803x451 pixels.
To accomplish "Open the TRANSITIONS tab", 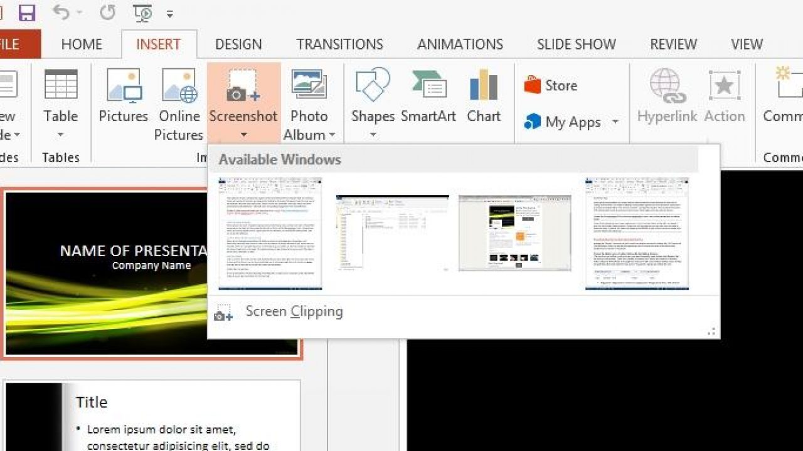I will click(x=339, y=44).
